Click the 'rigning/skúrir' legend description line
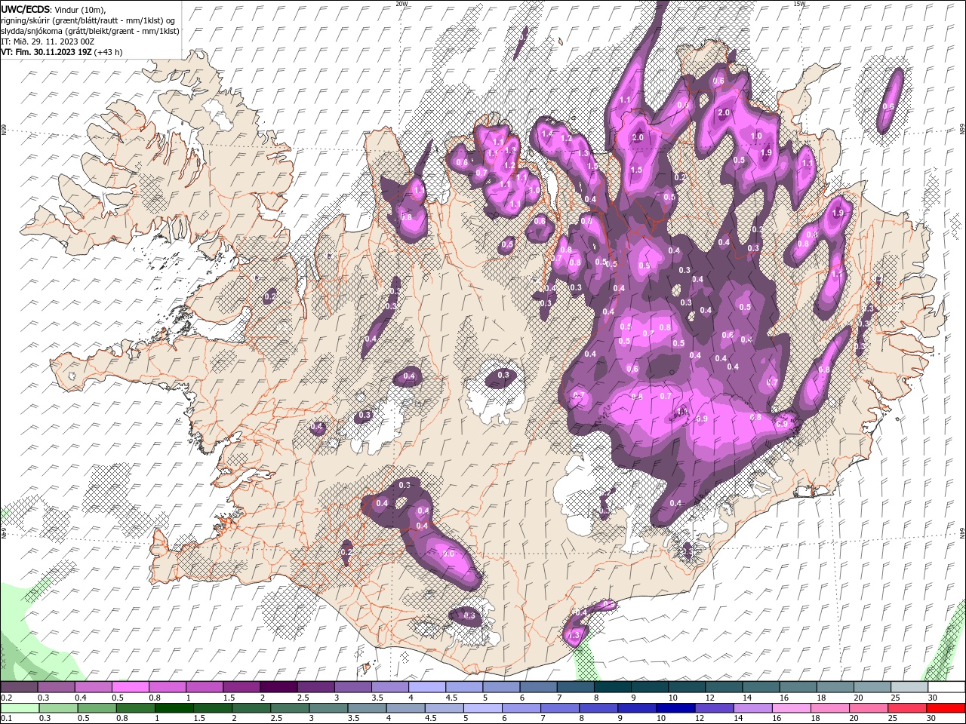Viewport: 966px width, 724px height. [x=88, y=20]
